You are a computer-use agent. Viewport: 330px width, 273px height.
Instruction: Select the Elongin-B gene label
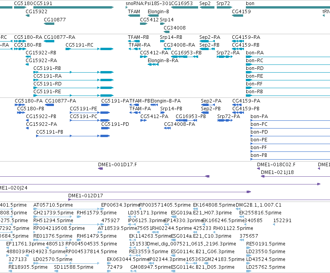point(158,11)
